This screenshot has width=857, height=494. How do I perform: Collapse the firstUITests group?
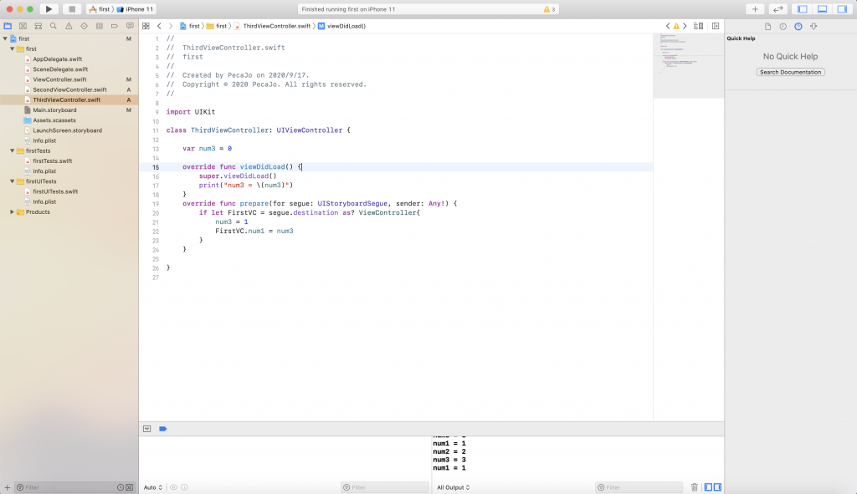12,181
